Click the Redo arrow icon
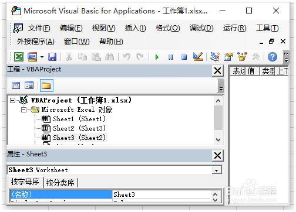 140,57
